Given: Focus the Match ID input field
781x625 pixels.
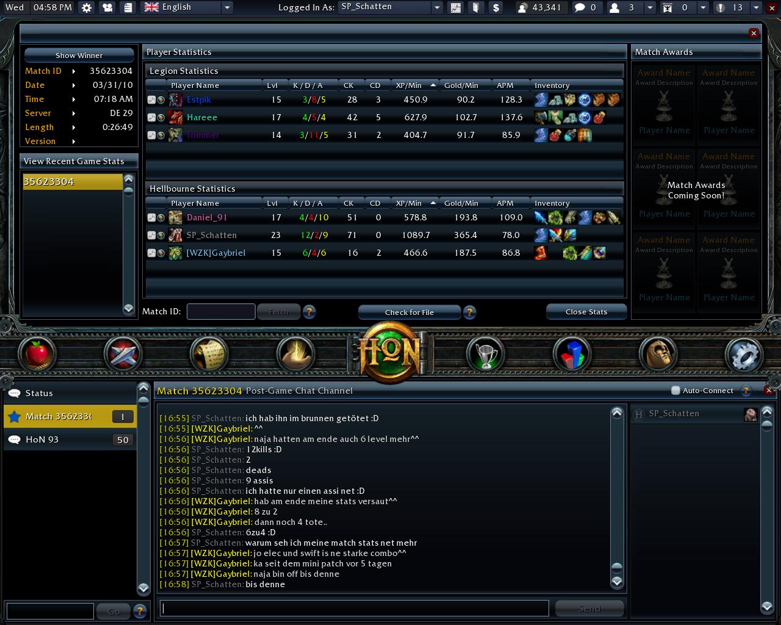Looking at the screenshot, I should pos(221,311).
